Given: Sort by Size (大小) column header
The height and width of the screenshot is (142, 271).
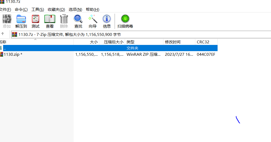Looking at the screenshot, I should pos(86,42).
